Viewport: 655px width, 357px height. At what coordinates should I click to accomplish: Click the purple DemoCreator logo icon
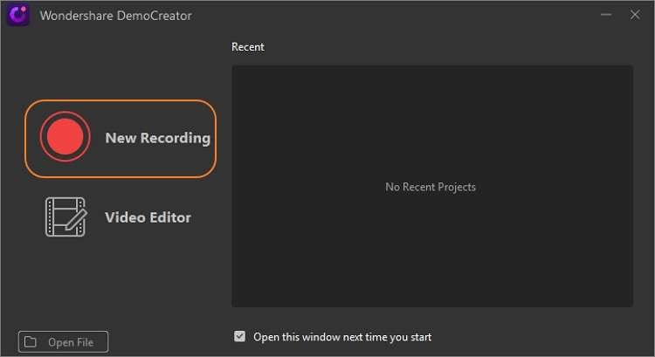click(x=17, y=15)
